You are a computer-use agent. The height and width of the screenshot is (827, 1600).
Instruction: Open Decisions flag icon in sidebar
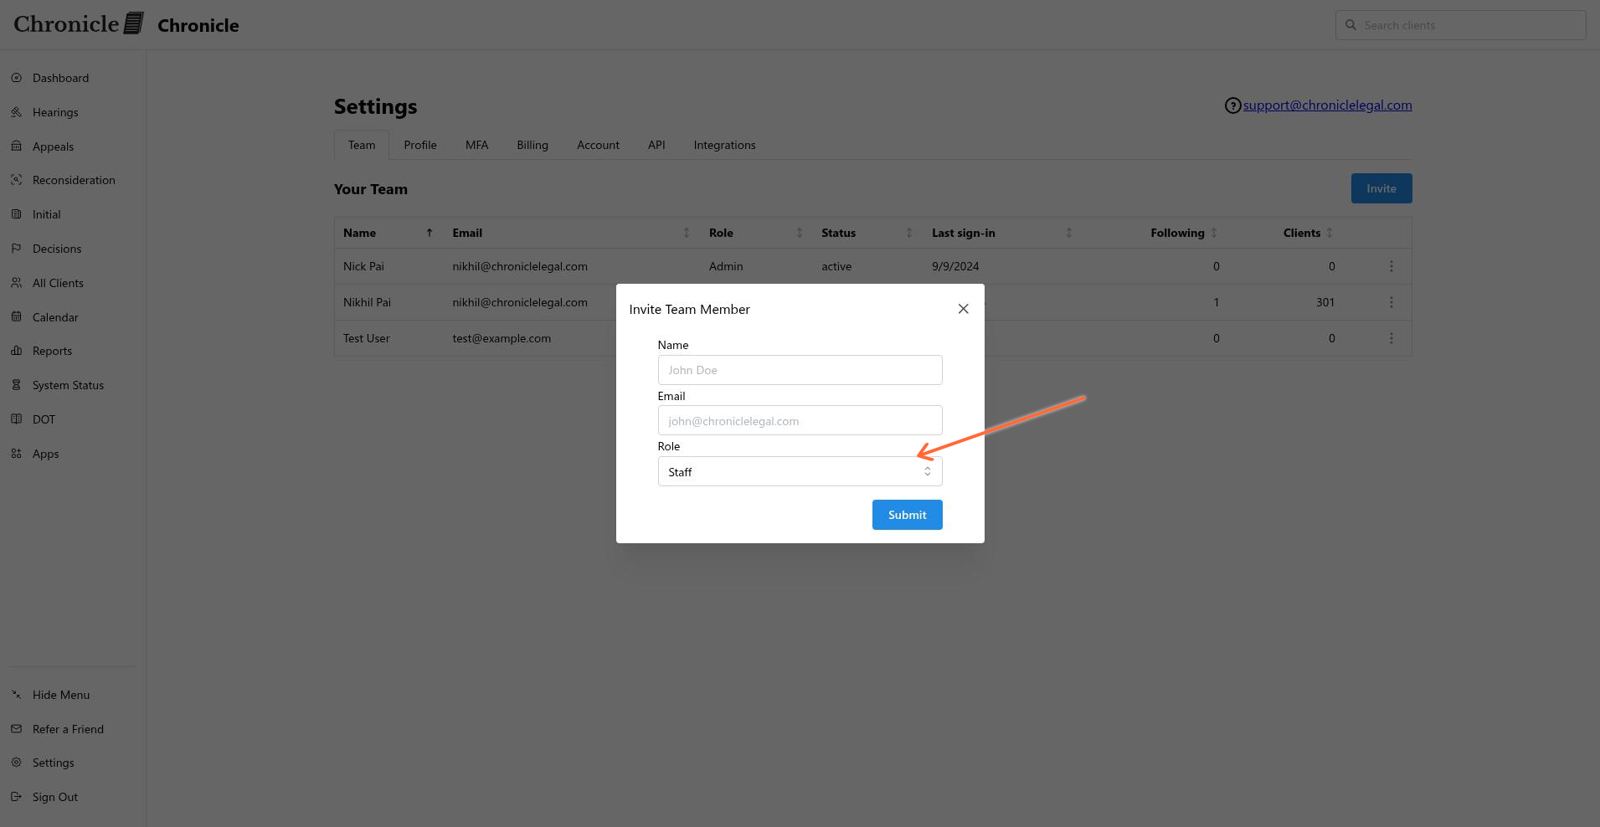(16, 249)
